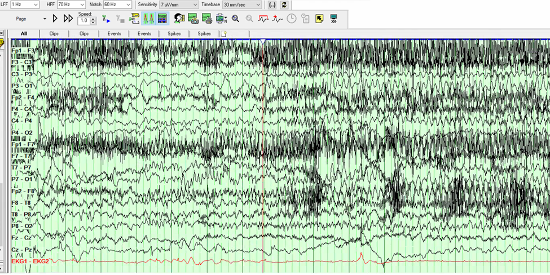Image resolution: width=550 pixels, height=275 pixels.
Task: Click the red calibration waveform icon
Action: pyautogui.click(x=263, y=19)
